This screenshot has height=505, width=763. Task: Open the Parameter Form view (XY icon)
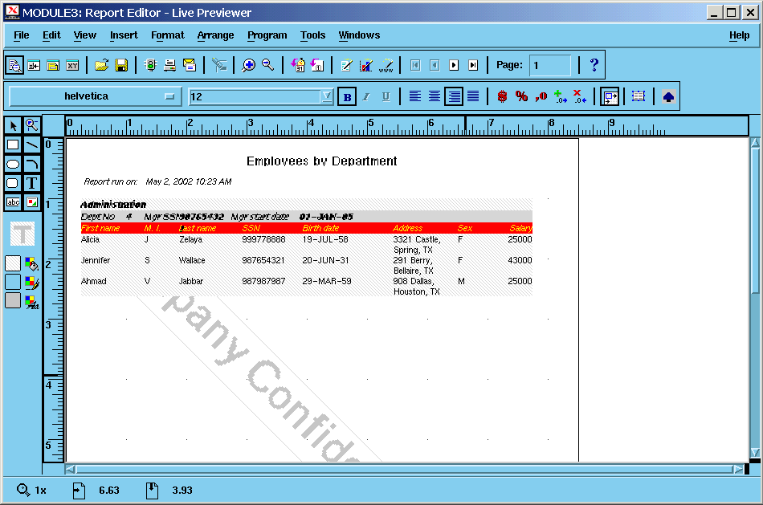point(72,65)
